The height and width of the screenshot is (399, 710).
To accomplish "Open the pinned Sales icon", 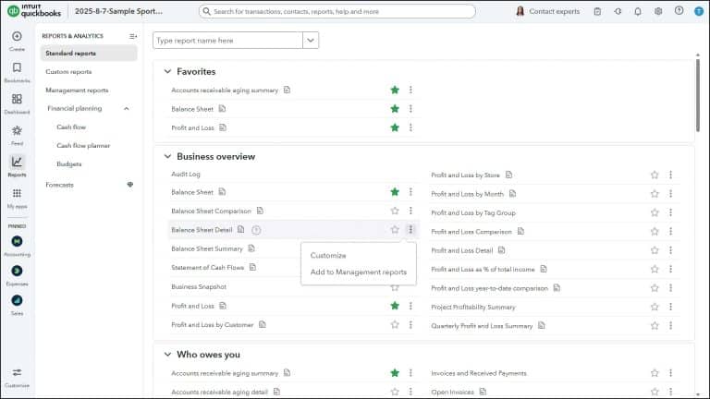I will point(17,300).
